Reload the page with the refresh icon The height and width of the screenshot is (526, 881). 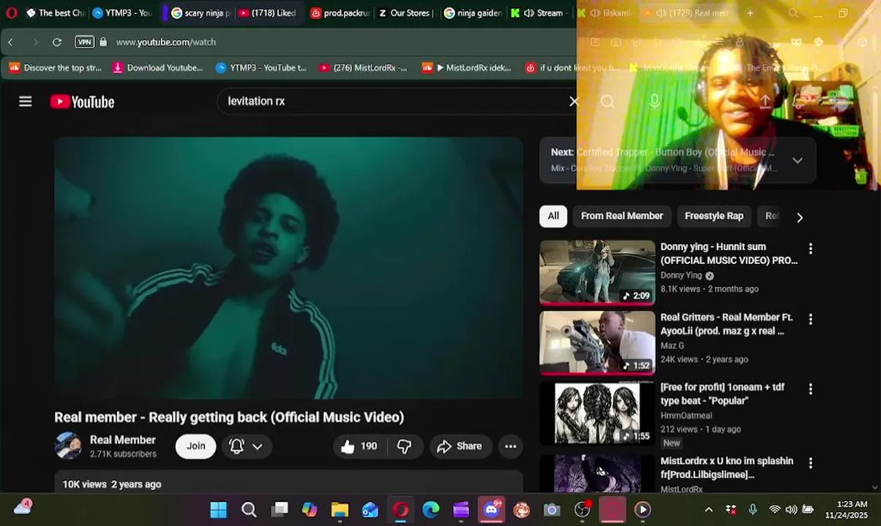(x=57, y=42)
